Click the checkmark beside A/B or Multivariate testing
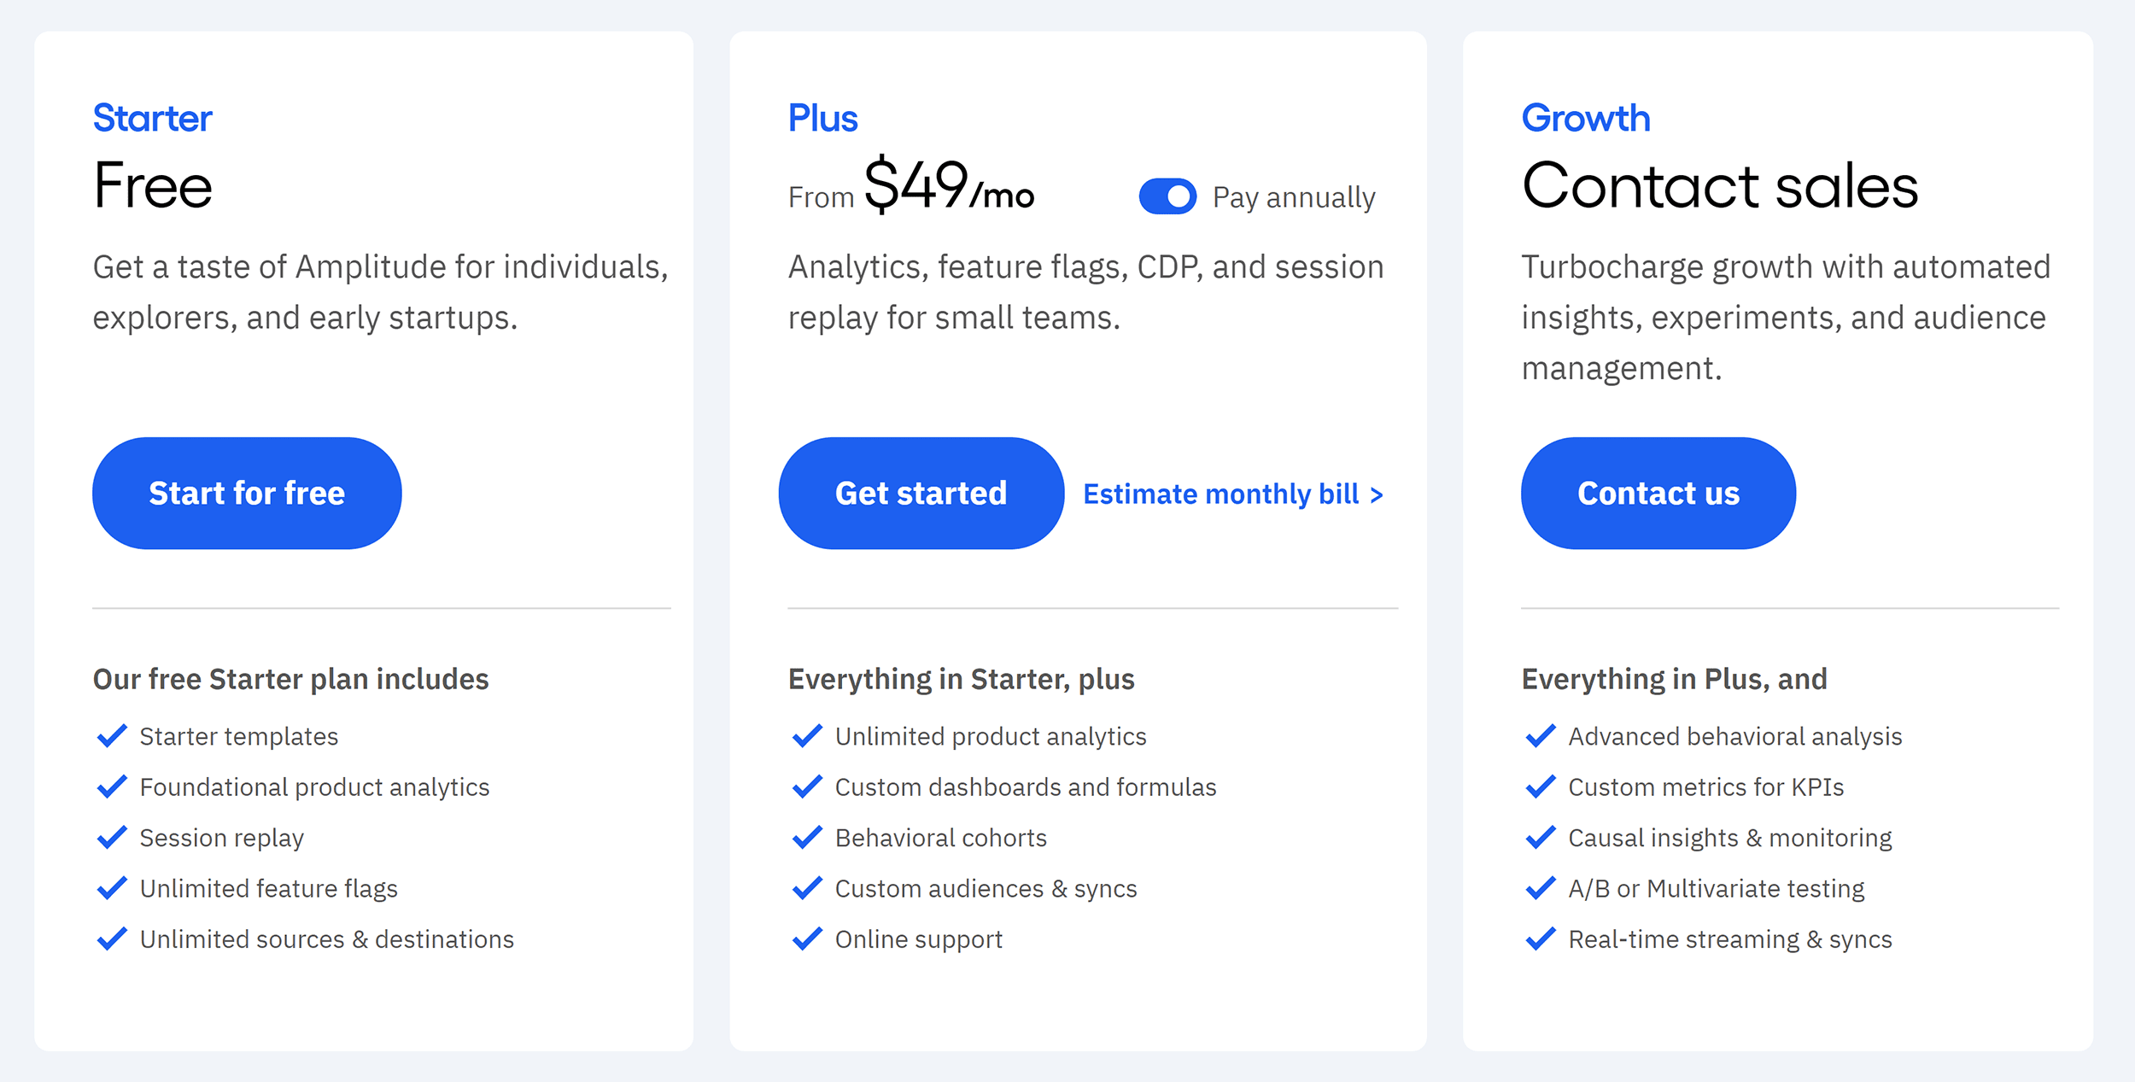The image size is (2135, 1082). pos(1540,888)
